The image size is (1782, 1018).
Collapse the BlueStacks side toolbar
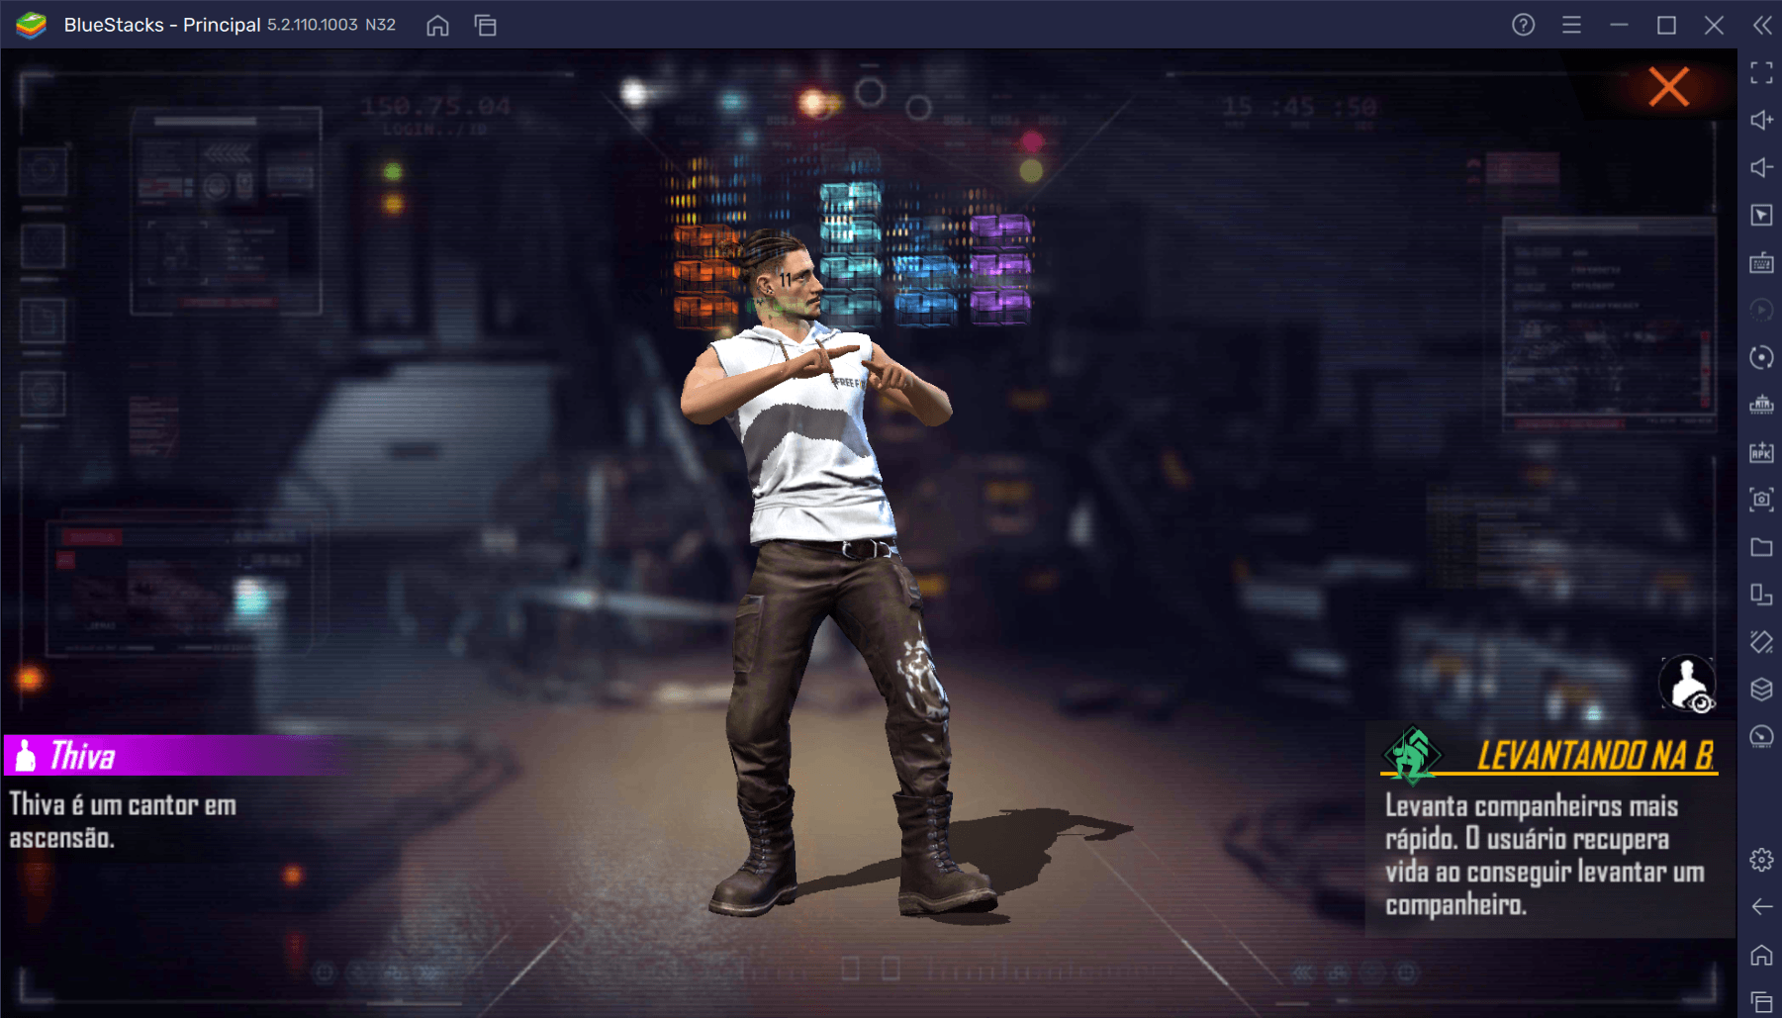1762,25
